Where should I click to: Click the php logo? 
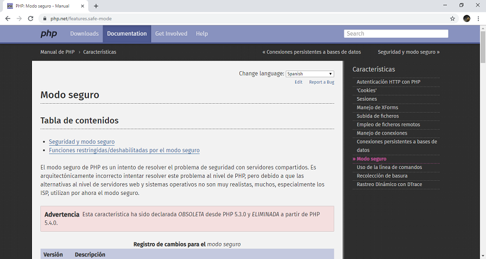49,33
